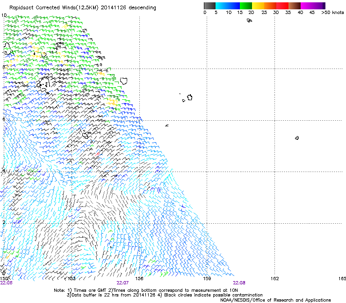346x303 pixels.
Task: Click the small island outline near 163E 5N
Action: pos(297,138)
